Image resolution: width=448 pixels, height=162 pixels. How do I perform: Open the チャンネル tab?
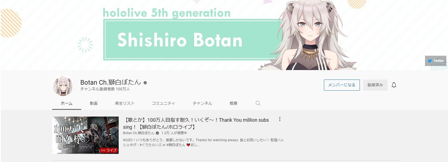(x=202, y=103)
